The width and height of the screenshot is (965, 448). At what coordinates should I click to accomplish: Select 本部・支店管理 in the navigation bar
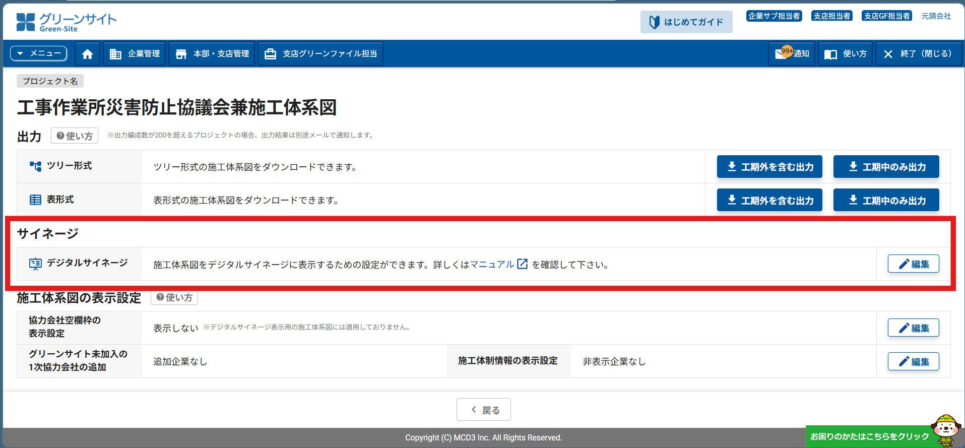tap(212, 54)
